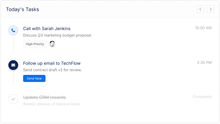The height and width of the screenshot is (124, 220).
Task: Click the Completed status label
Action: pos(202,97)
